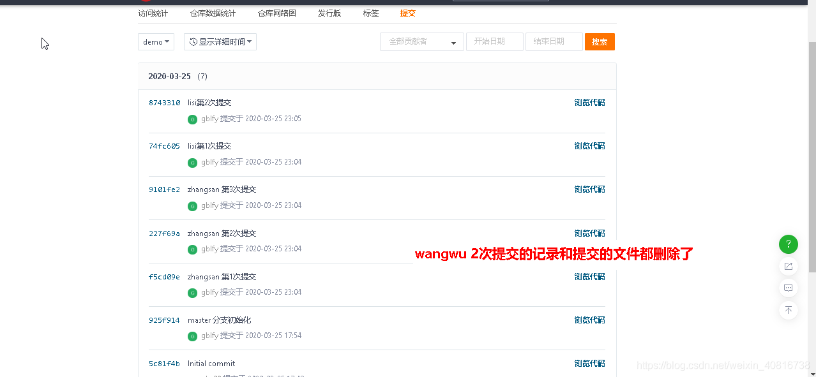Open the 标签 tab
The height and width of the screenshot is (377, 816).
coord(371,13)
